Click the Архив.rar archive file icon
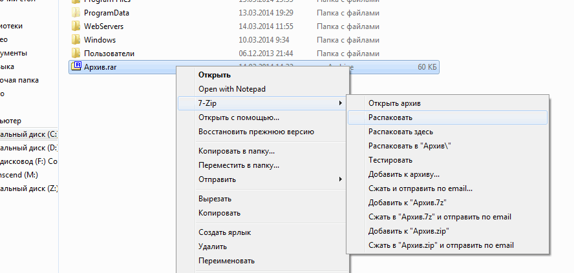This screenshot has height=273, width=574. [76, 66]
